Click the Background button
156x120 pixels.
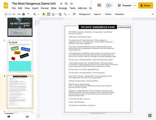tap(85, 14)
